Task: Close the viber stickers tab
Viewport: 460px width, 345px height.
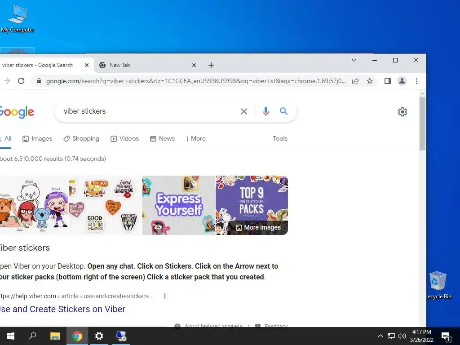Action: tap(87, 65)
